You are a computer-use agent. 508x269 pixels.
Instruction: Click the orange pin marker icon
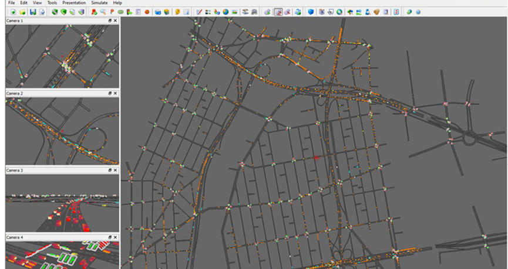pyautogui.click(x=112, y=12)
